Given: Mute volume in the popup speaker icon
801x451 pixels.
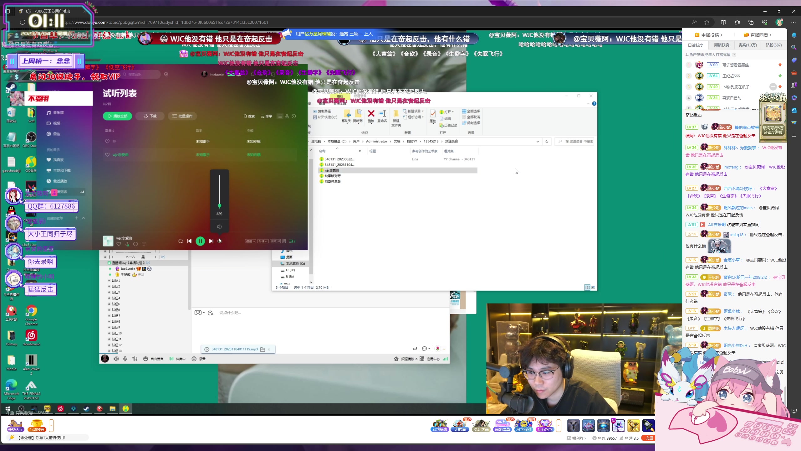Looking at the screenshot, I should point(219,226).
